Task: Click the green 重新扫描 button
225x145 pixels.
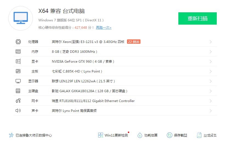Action: coord(198,18)
